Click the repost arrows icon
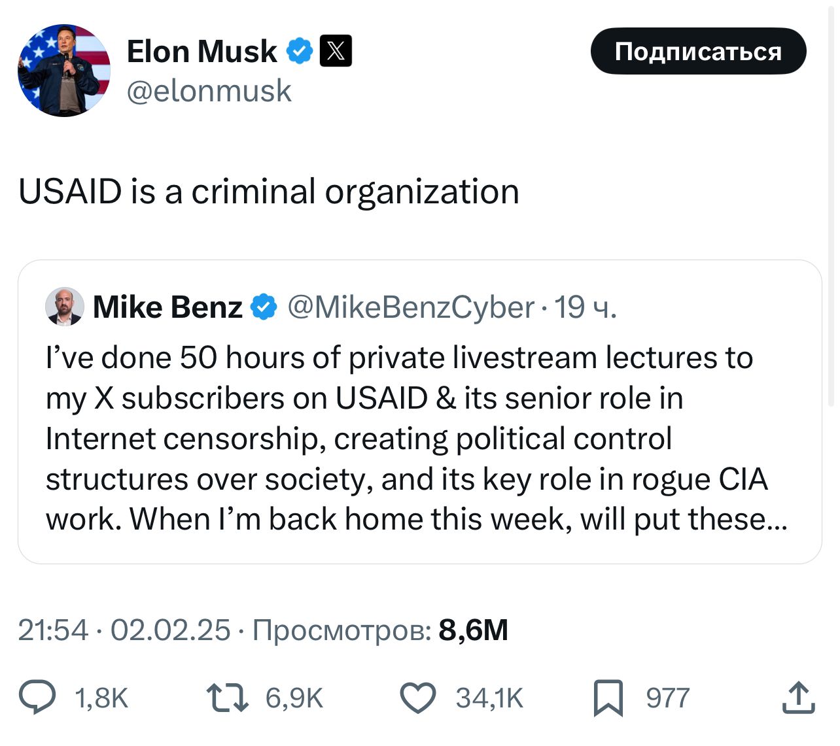The width and height of the screenshot is (840, 746). 227,698
